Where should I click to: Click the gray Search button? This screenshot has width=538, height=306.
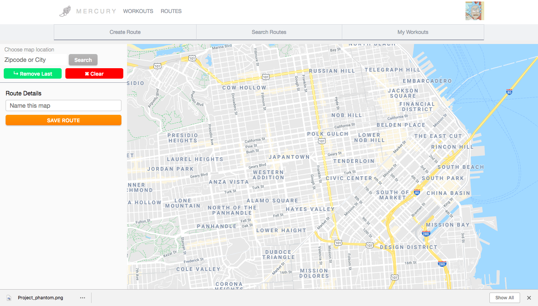83,60
